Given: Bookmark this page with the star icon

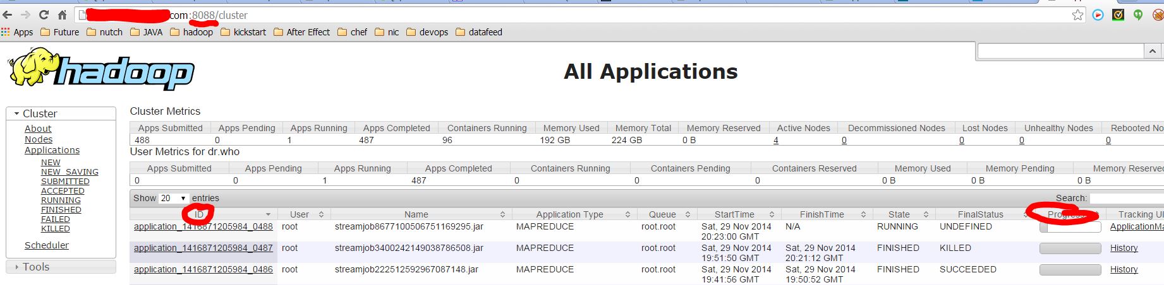Looking at the screenshot, I should coord(1077,15).
